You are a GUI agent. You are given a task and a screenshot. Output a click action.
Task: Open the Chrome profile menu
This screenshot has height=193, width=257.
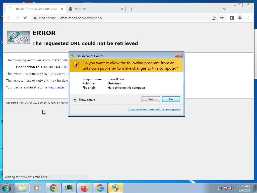tap(240, 18)
